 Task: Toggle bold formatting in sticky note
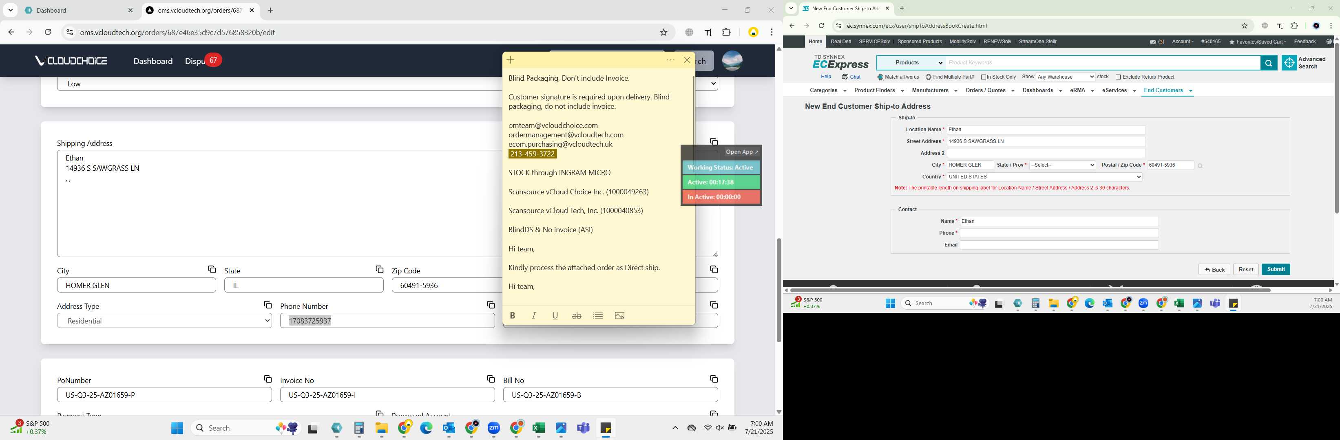[x=512, y=315]
